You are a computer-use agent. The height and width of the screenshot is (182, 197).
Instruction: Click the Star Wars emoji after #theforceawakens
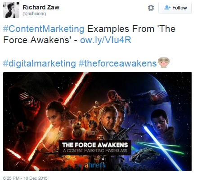coord(164,62)
